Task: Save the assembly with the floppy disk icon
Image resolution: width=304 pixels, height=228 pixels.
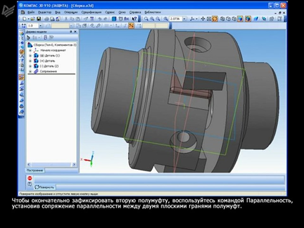Action: pyautogui.click(x=39, y=19)
